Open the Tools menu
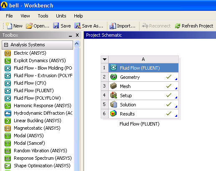Image resolution: width=216 pixels, height=171 pixels. click(x=43, y=16)
